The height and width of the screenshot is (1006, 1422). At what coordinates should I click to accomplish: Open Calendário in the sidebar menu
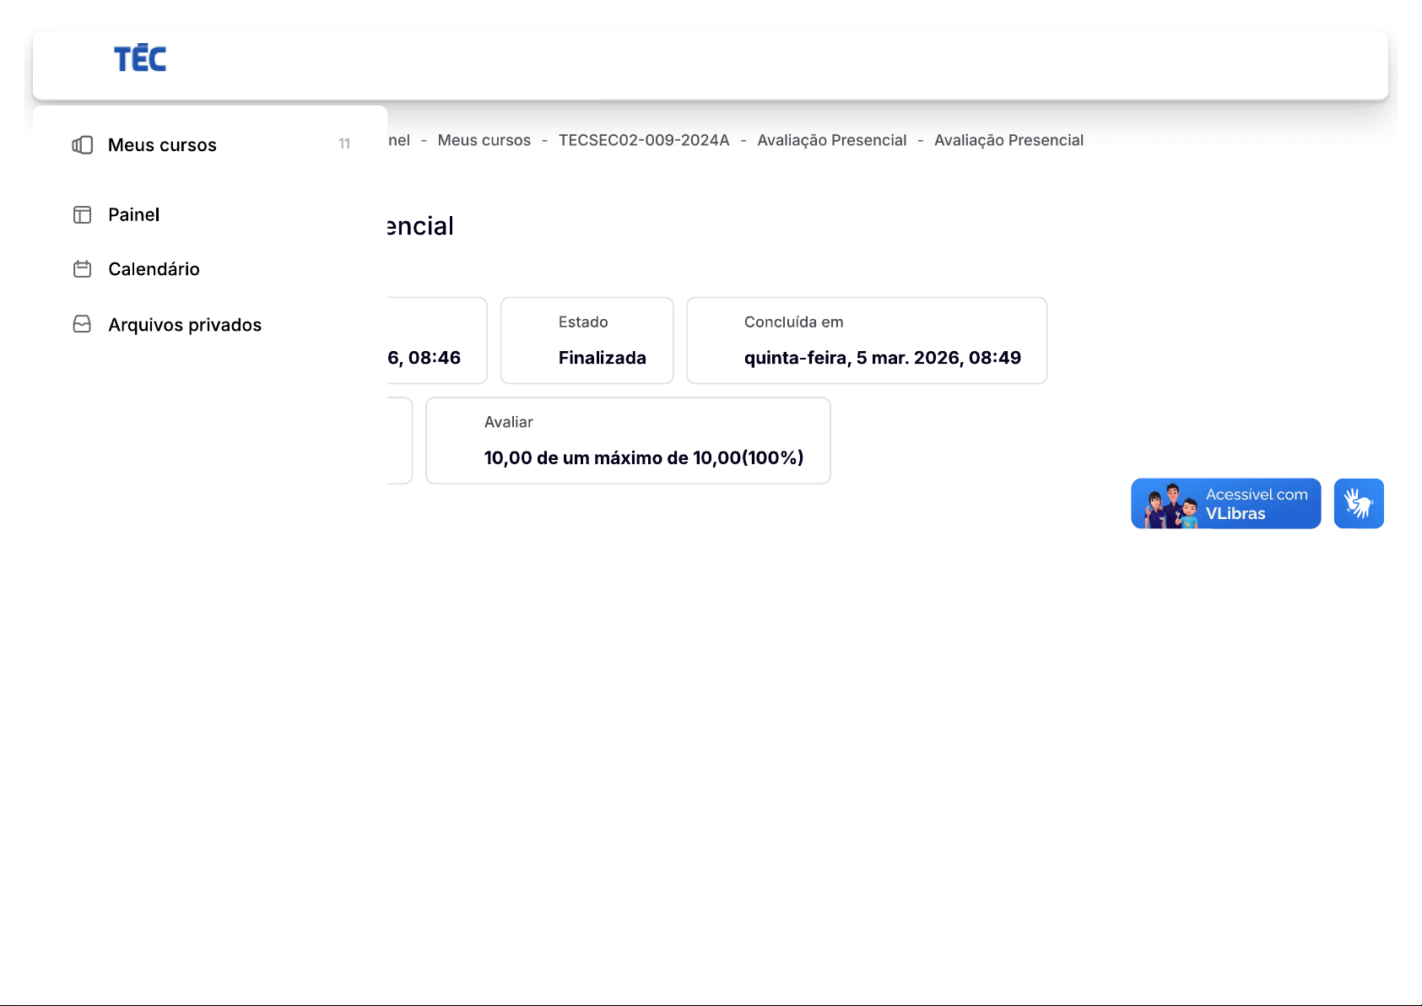tap(154, 269)
